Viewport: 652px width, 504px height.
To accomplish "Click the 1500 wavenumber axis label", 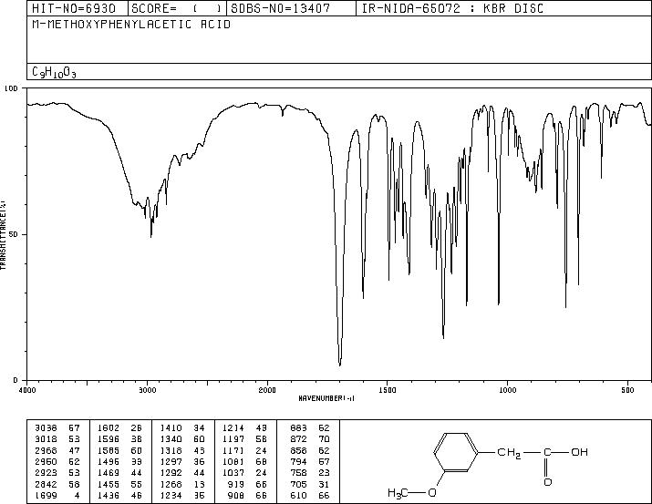I will coord(388,390).
